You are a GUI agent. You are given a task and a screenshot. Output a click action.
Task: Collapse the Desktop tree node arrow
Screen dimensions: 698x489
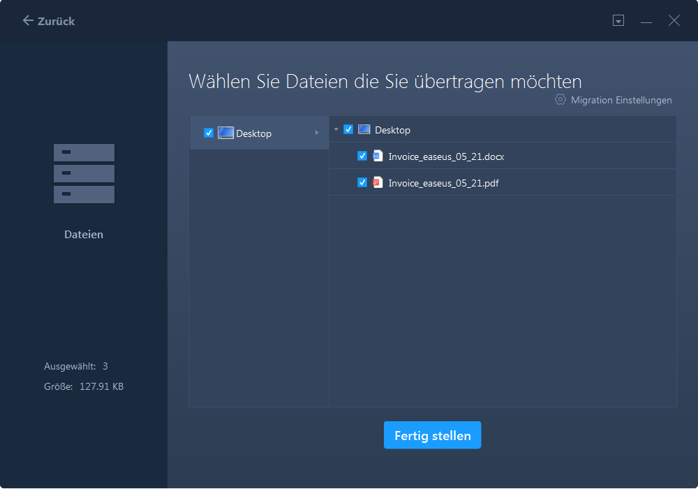coord(336,130)
